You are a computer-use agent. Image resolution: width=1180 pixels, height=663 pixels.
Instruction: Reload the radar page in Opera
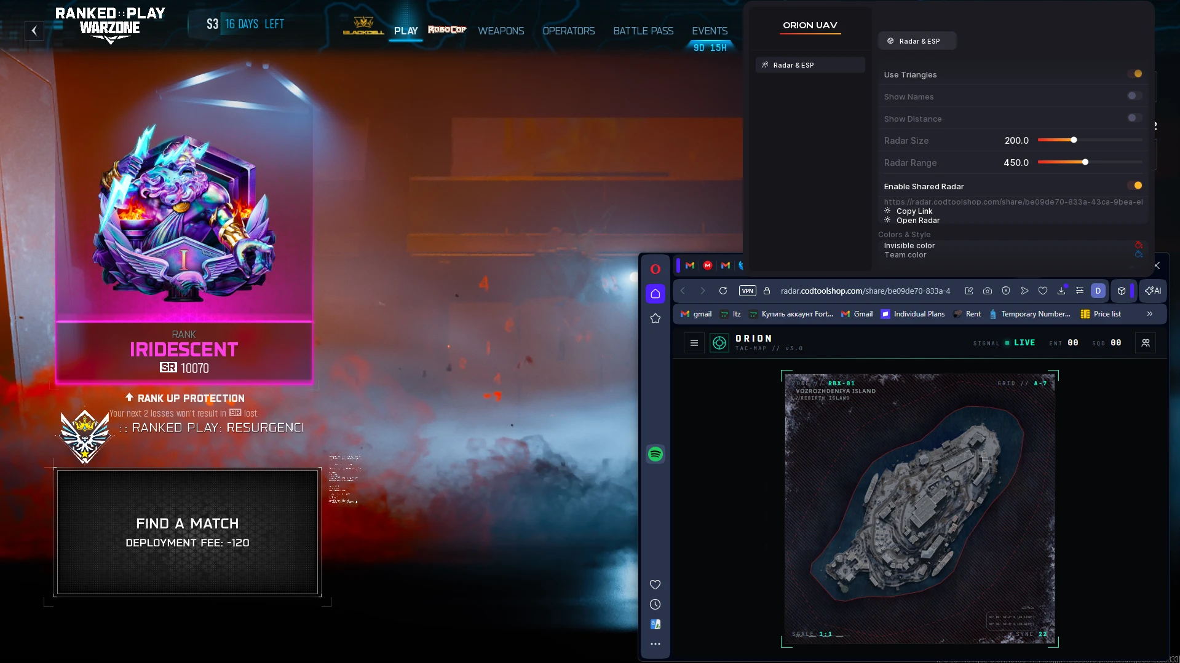pos(723,291)
